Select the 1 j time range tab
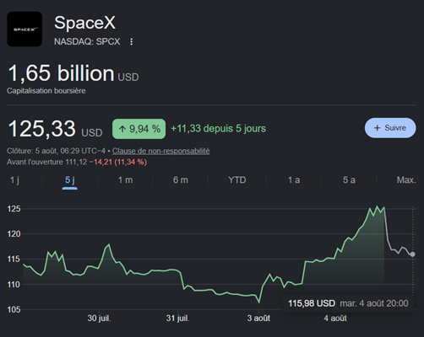 14,180
